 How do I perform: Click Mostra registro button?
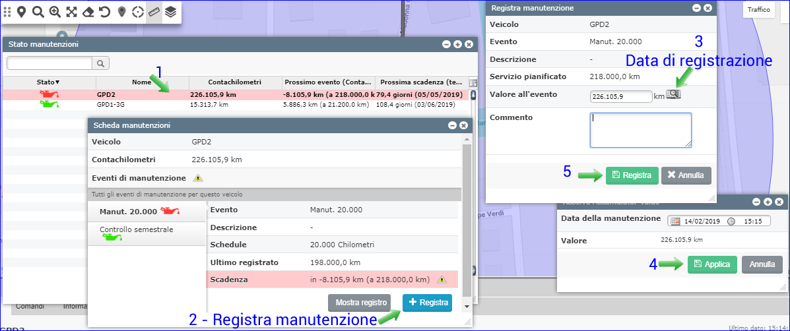tap(362, 303)
